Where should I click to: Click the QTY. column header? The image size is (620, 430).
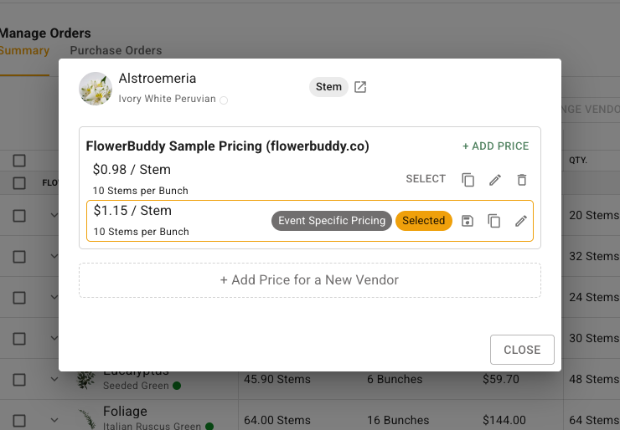tap(578, 161)
